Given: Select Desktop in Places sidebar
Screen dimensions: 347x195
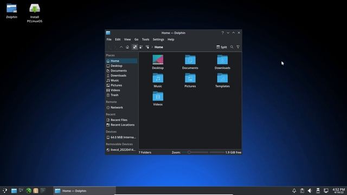Looking at the screenshot, I should [121, 66].
